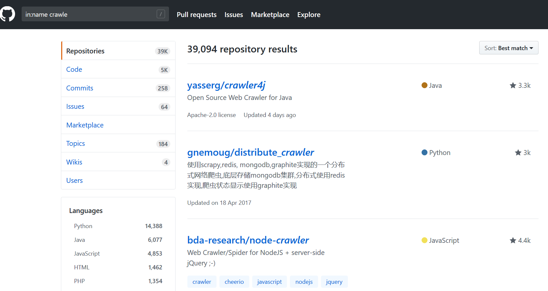
Task: Click the 64 issues count badge
Action: point(164,107)
